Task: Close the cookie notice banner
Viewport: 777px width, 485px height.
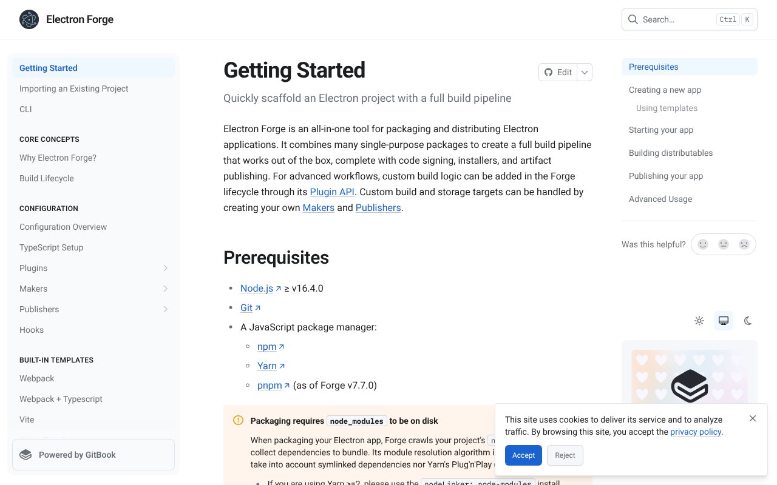Action: tap(753, 418)
